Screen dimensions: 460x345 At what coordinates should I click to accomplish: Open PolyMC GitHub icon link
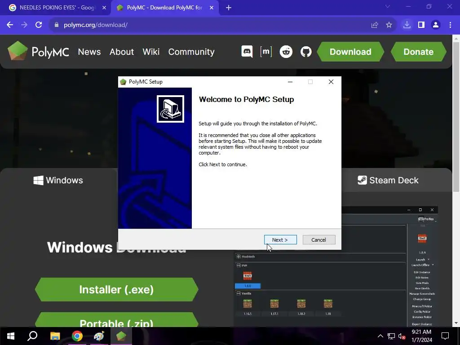point(305,52)
